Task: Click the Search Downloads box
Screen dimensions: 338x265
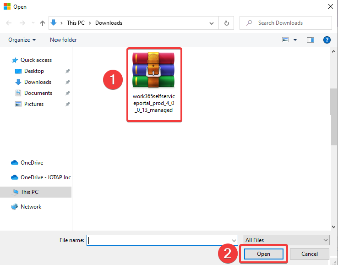Action: [286, 23]
